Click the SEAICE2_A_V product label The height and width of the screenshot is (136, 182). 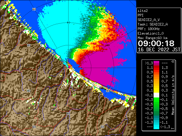click(x=148, y=20)
